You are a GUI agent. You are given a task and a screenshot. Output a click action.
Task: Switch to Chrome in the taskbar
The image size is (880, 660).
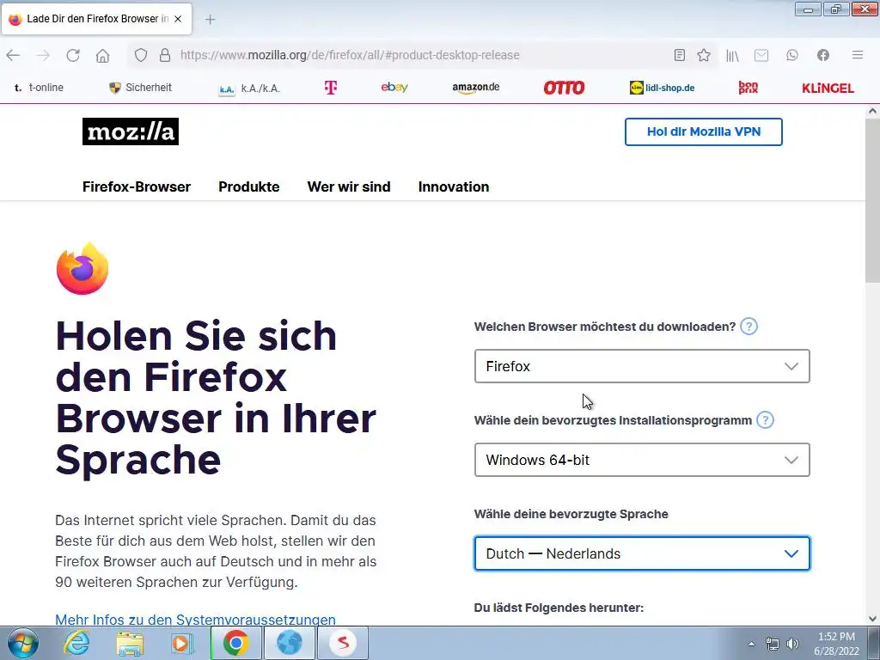235,643
